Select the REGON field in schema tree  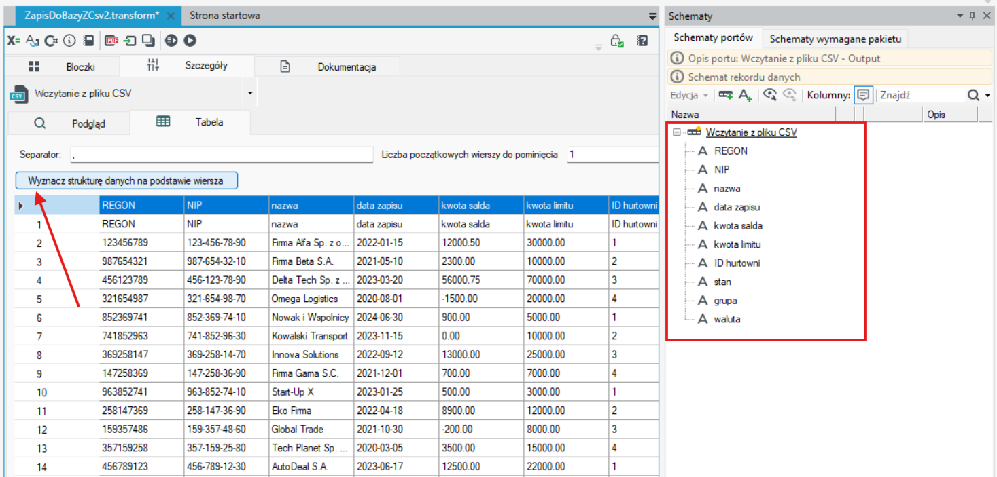point(731,151)
